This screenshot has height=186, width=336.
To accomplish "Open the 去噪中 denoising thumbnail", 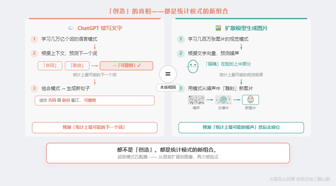I will [x=223, y=100].
